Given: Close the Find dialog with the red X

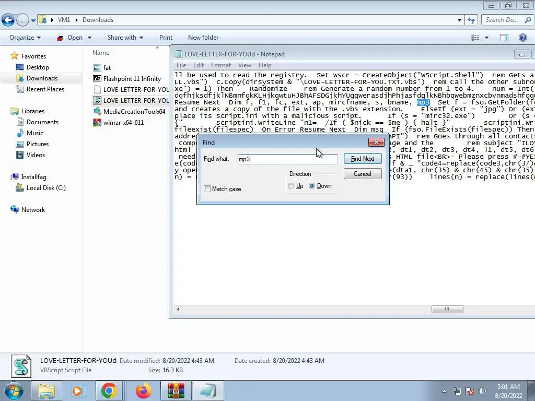Looking at the screenshot, I should pos(376,142).
